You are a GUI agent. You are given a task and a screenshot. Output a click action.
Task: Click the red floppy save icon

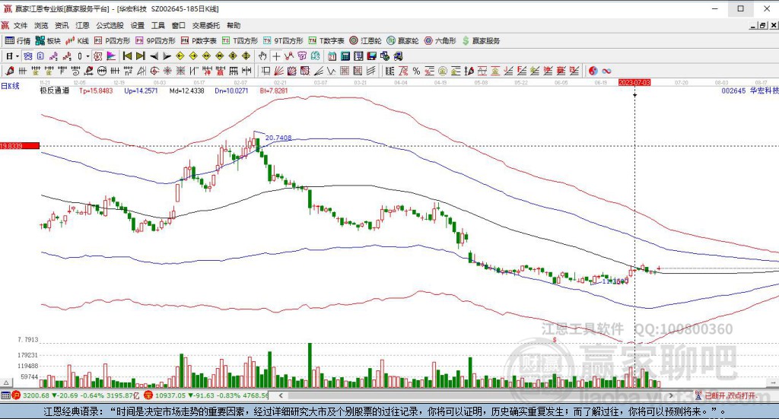[371, 56]
